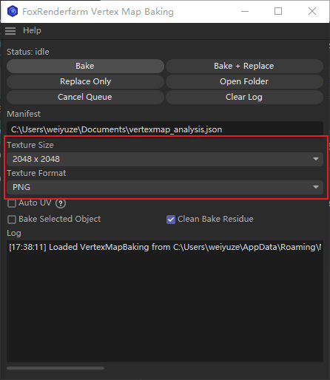Maximize the Vertex Map Baking window
The image size is (330, 380).
(x=278, y=11)
